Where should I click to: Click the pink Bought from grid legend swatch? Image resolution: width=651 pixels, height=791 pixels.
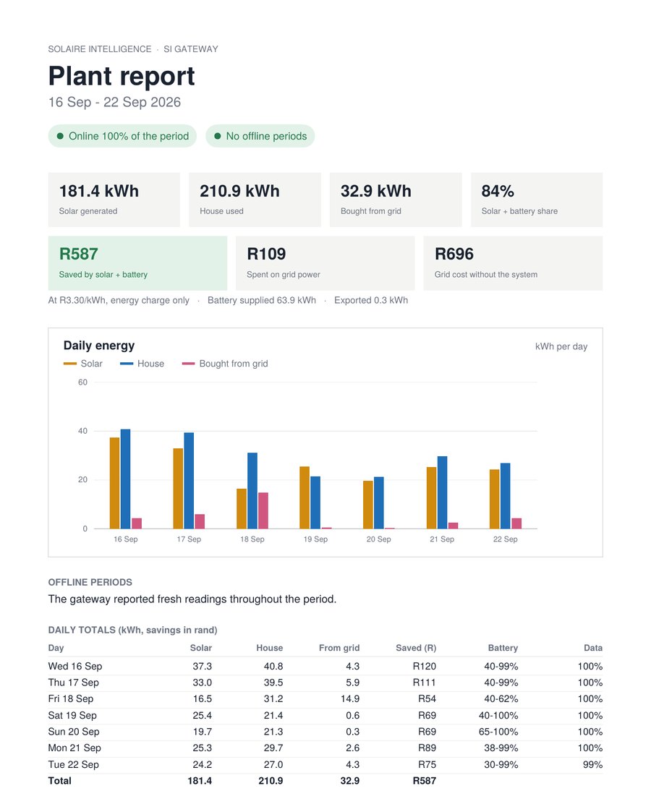(x=188, y=364)
